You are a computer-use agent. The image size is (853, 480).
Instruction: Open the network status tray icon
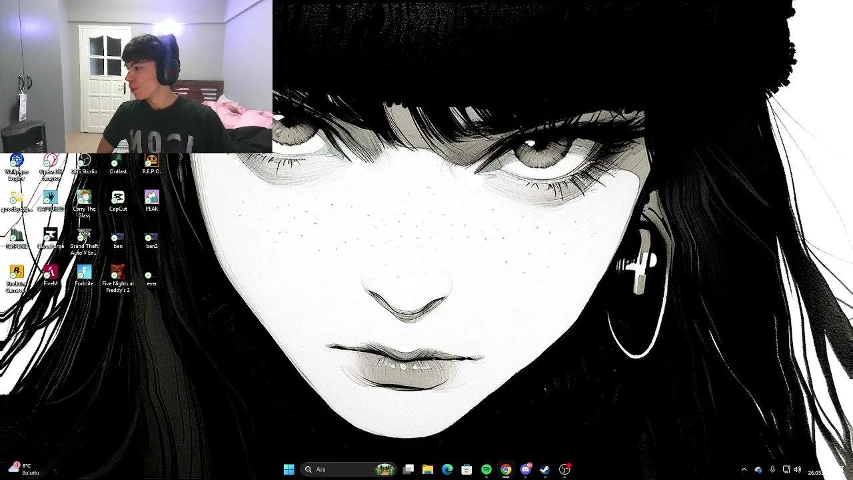pyautogui.click(x=786, y=470)
